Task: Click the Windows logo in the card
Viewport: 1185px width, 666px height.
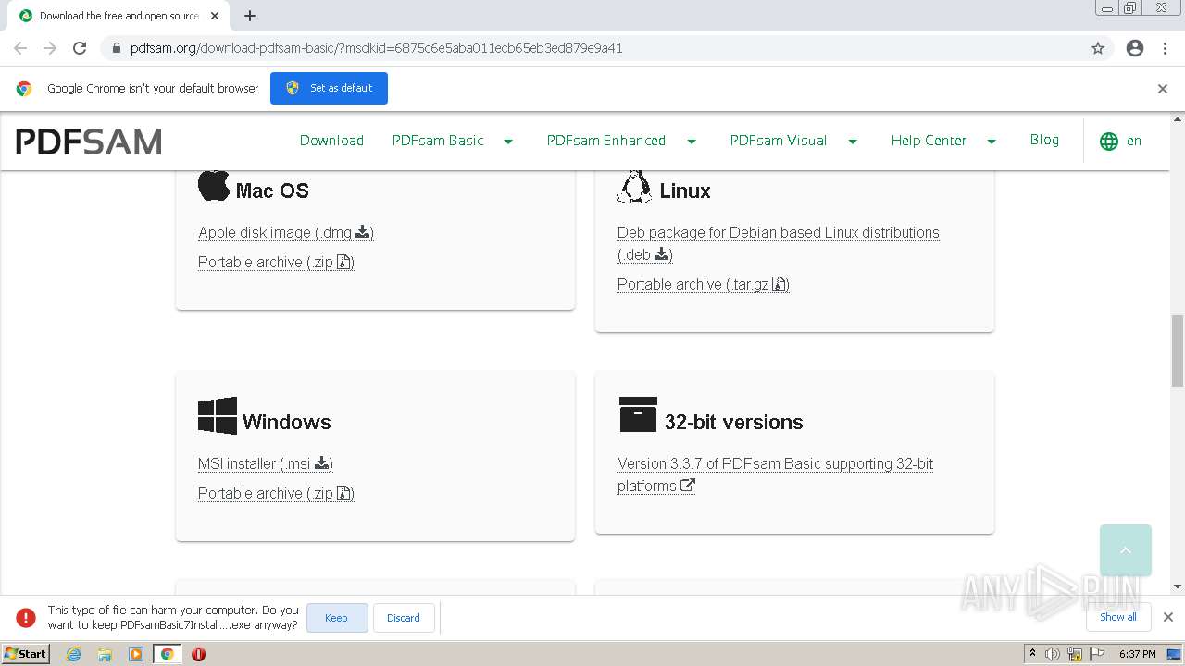Action: 218,416
